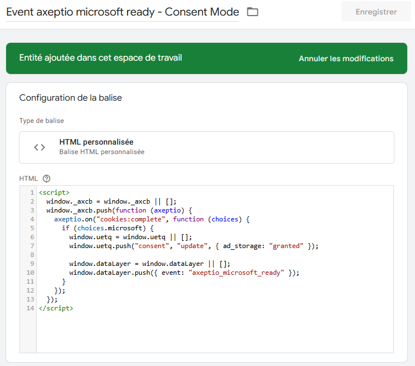
Task: Click the window._axcb assignment on line 2
Action: 111,201
